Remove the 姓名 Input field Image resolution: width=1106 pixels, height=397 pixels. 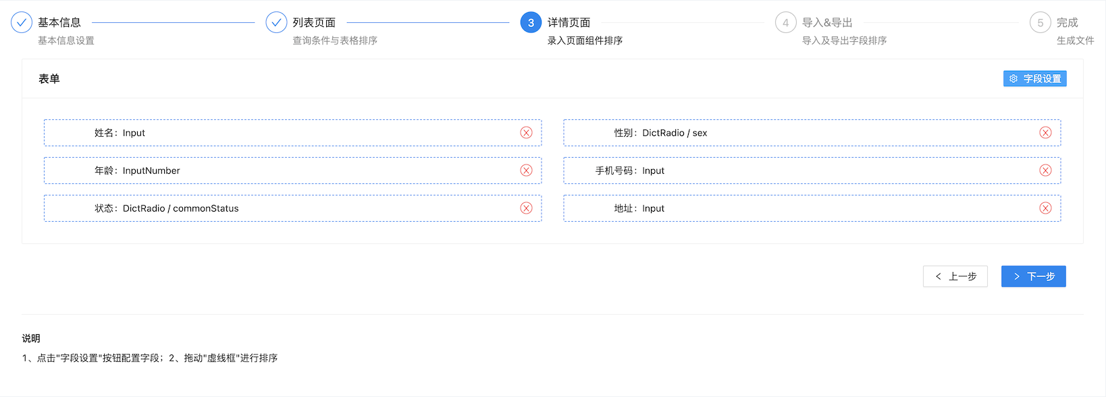[x=526, y=133]
